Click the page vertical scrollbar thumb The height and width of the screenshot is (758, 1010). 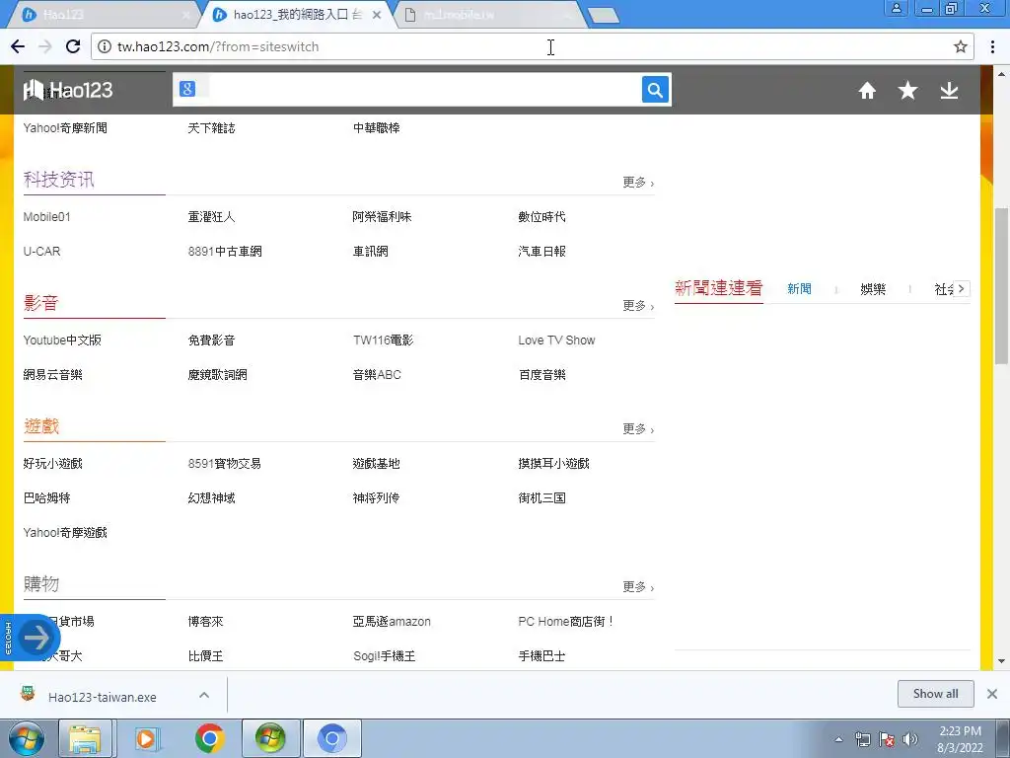tap(1002, 285)
